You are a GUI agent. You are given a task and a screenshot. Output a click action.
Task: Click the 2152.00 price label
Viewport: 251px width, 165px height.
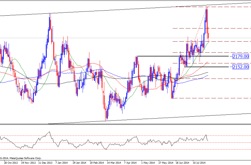pyautogui.click(x=240, y=67)
